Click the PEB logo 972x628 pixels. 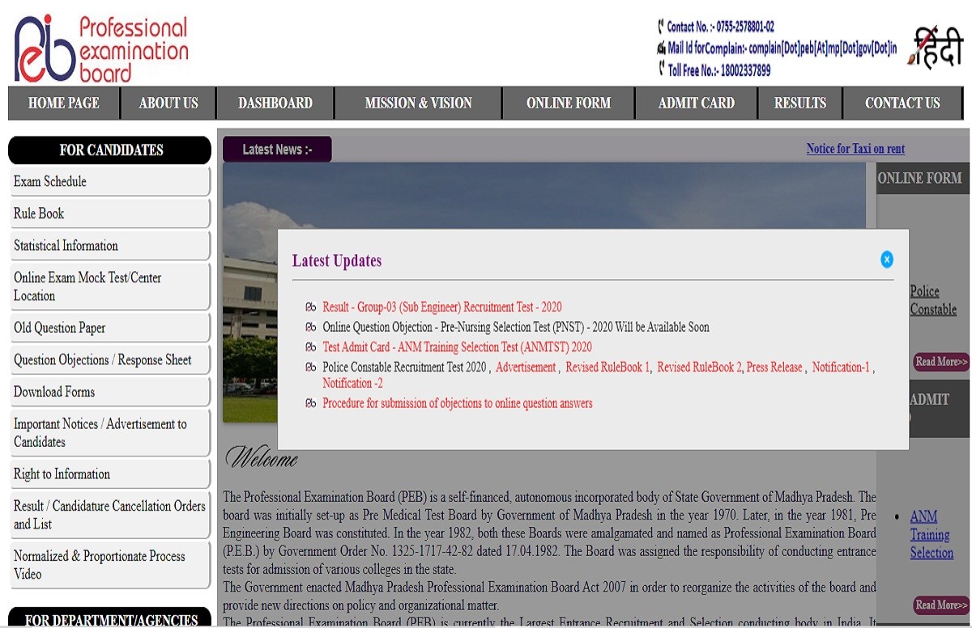point(100,48)
